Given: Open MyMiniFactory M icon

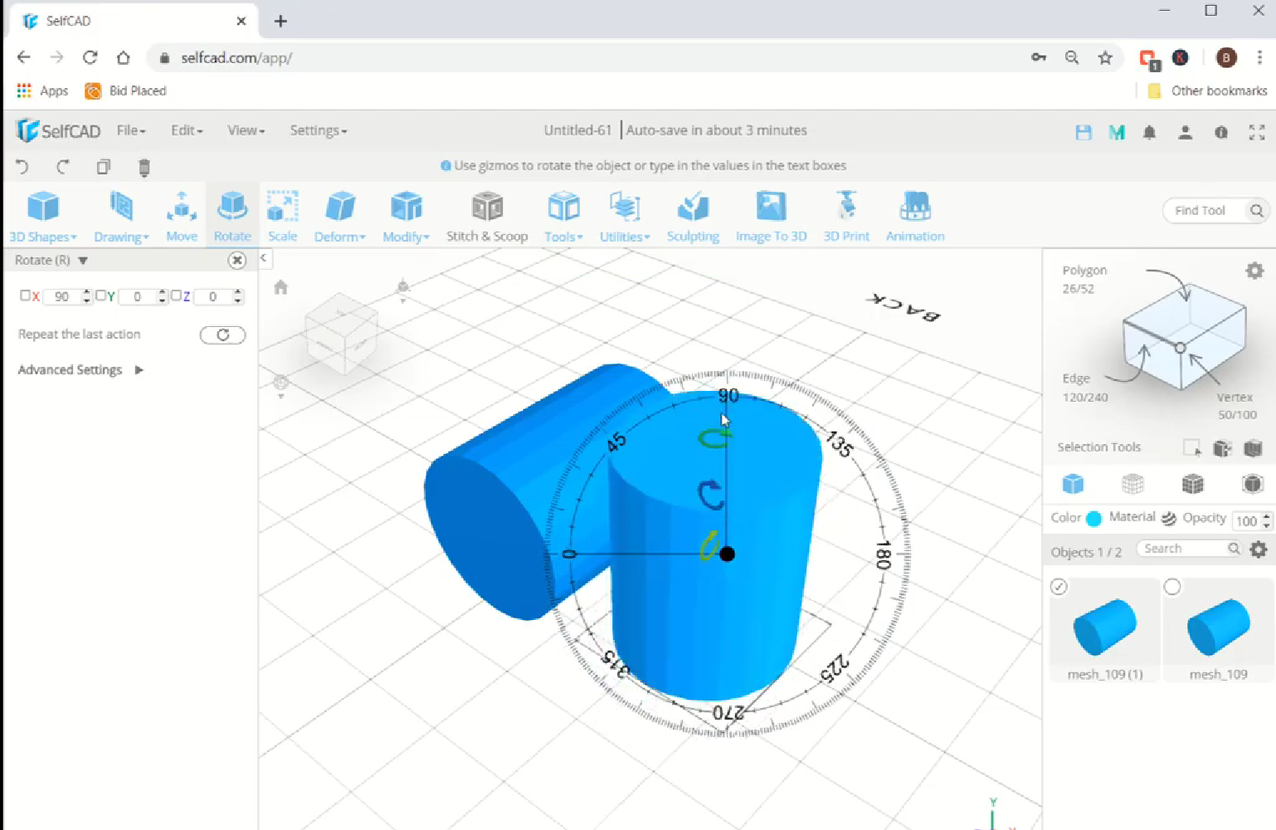Looking at the screenshot, I should pos(1117,132).
